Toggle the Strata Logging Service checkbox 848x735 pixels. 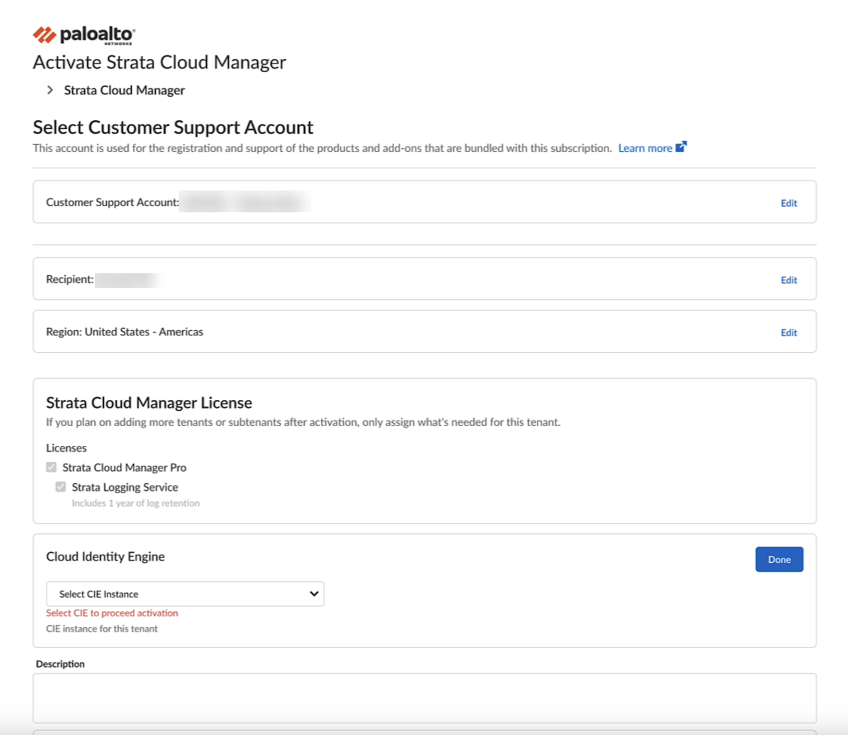61,487
